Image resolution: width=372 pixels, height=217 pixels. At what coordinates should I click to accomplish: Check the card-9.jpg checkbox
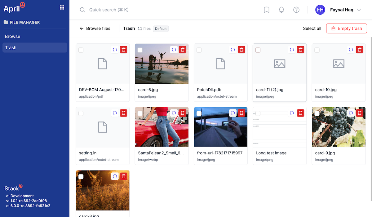[x=317, y=113]
